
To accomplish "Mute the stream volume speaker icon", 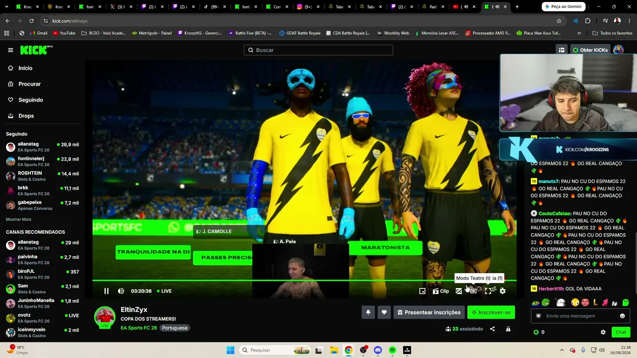I will click(121, 291).
